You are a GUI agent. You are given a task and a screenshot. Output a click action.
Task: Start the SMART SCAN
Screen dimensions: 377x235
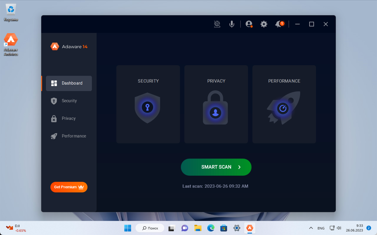tap(216, 167)
